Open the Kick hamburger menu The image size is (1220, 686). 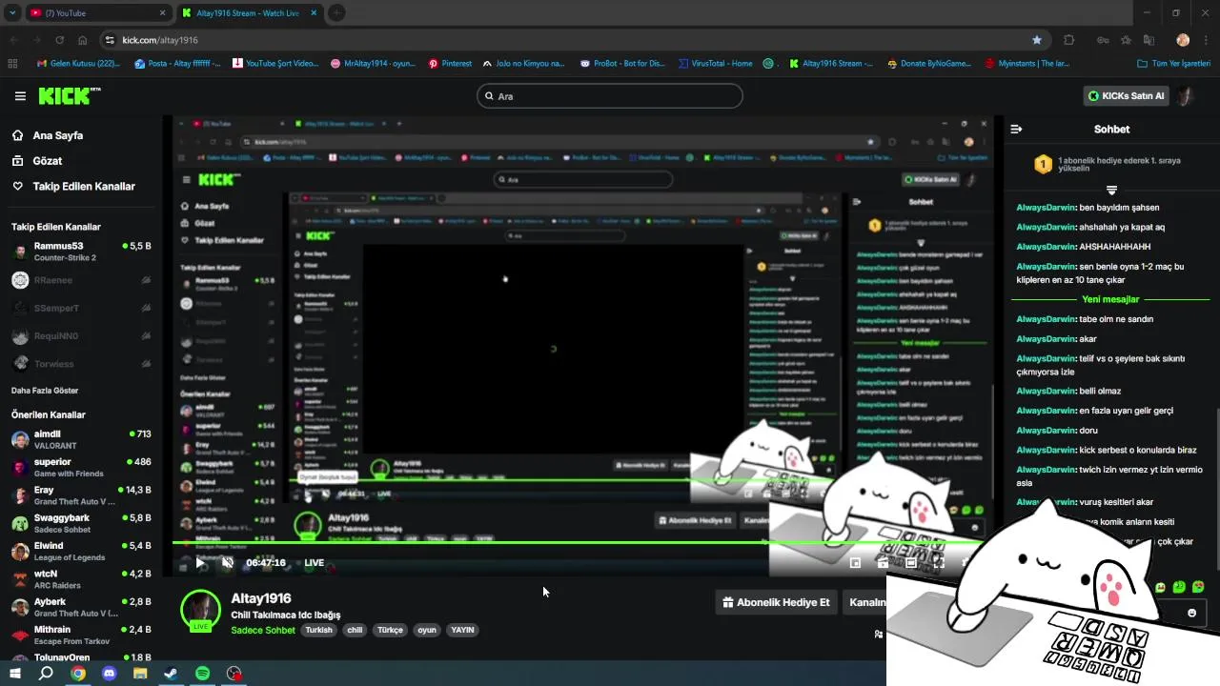(x=20, y=96)
